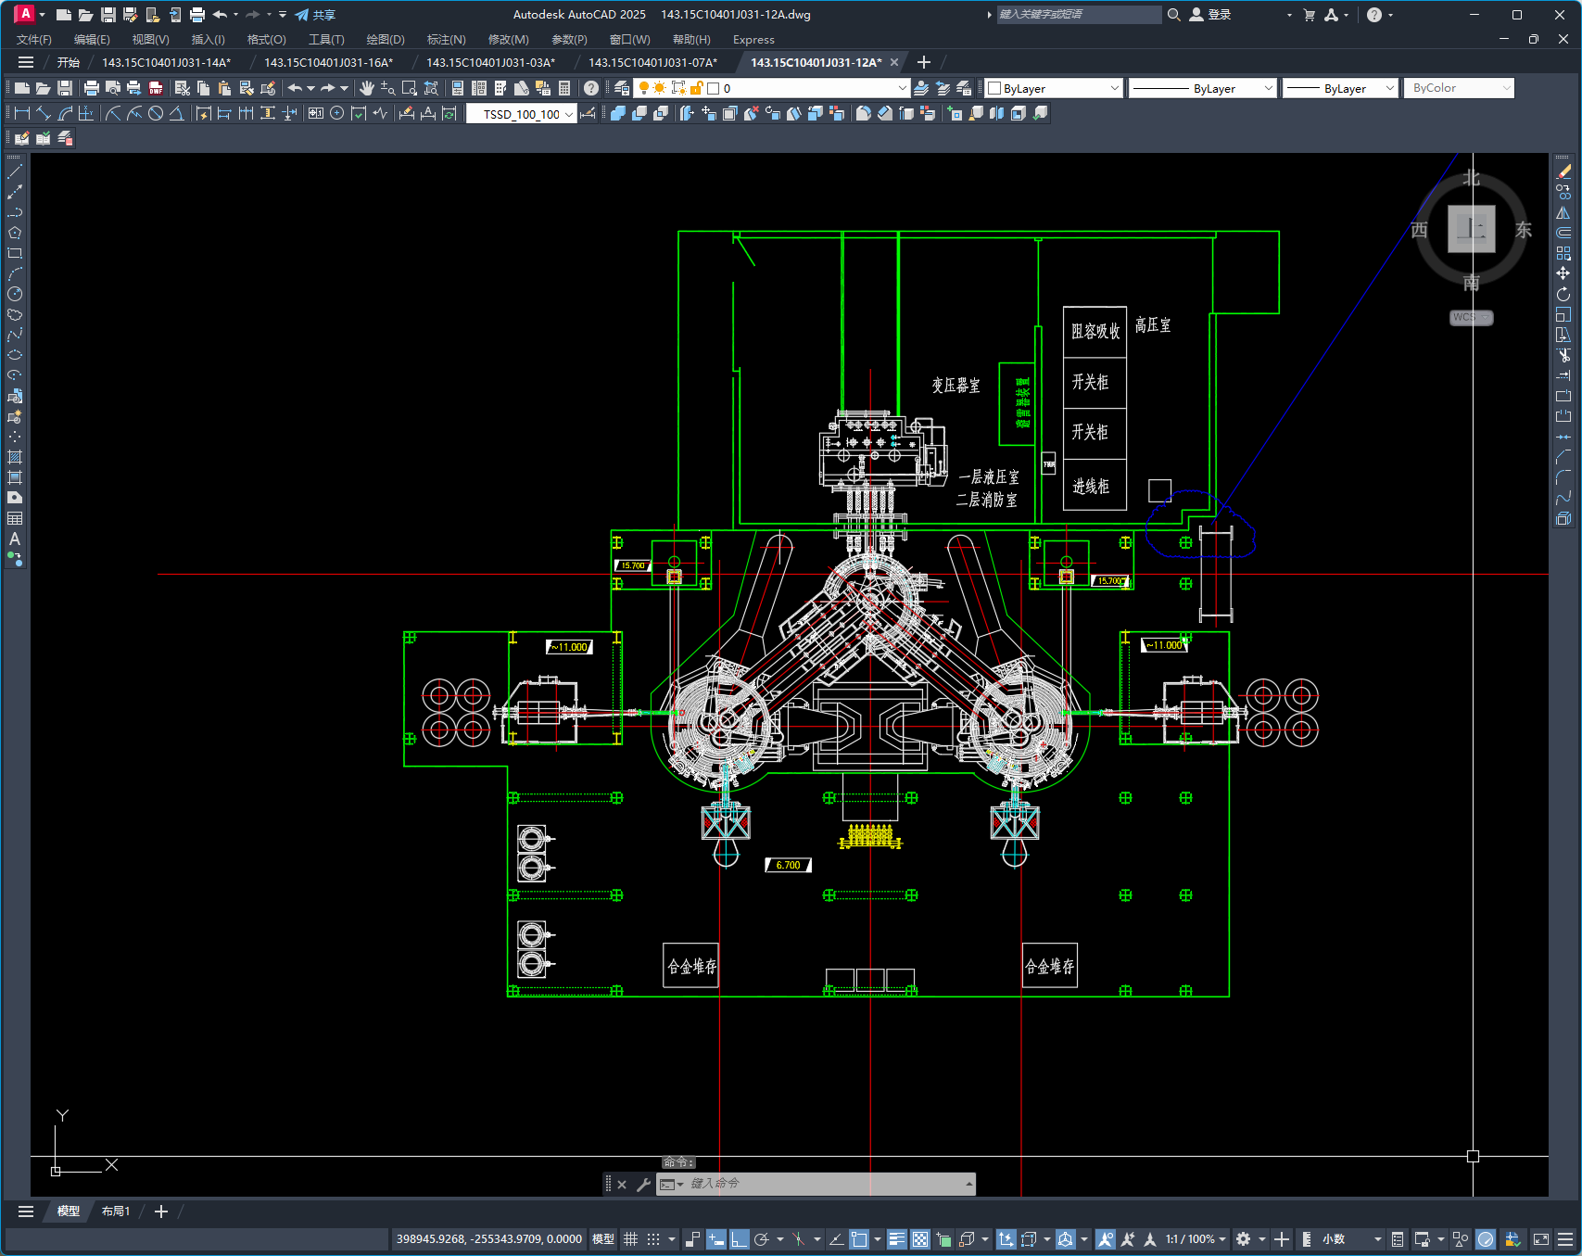Click the Share paper-plane icon

tap(302, 15)
